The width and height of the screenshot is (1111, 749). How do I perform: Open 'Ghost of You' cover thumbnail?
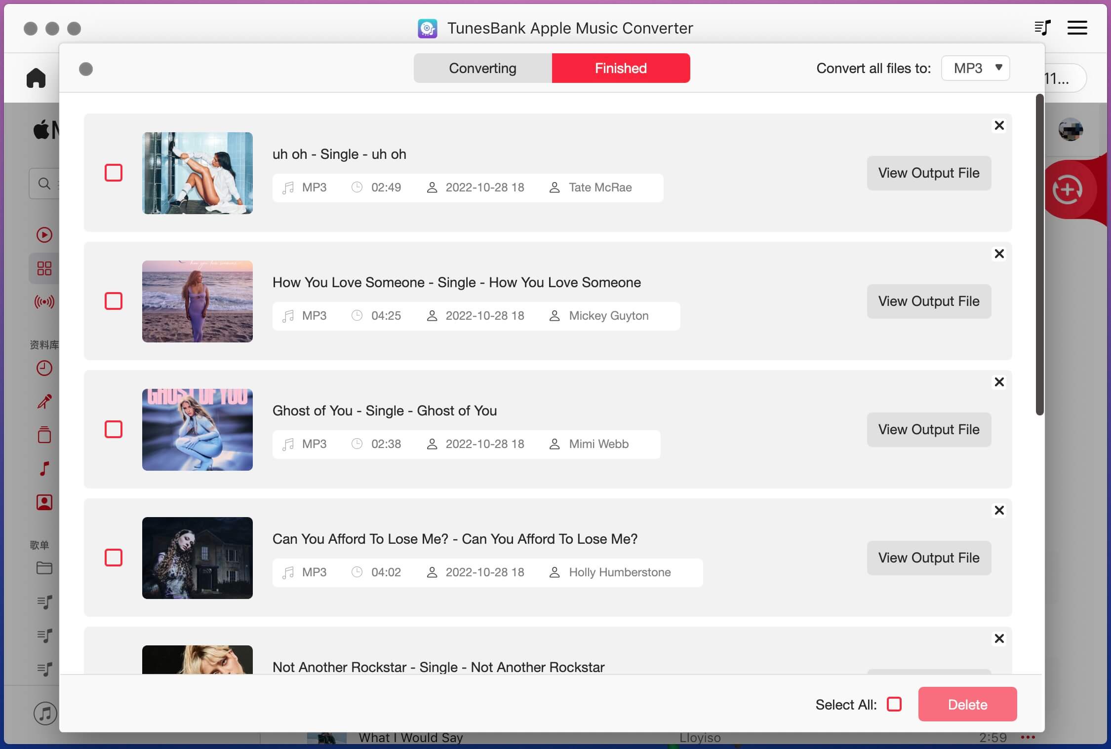coord(198,430)
